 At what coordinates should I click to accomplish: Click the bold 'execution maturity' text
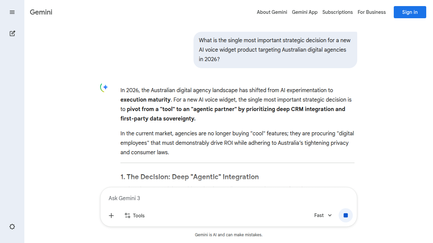[x=145, y=100]
